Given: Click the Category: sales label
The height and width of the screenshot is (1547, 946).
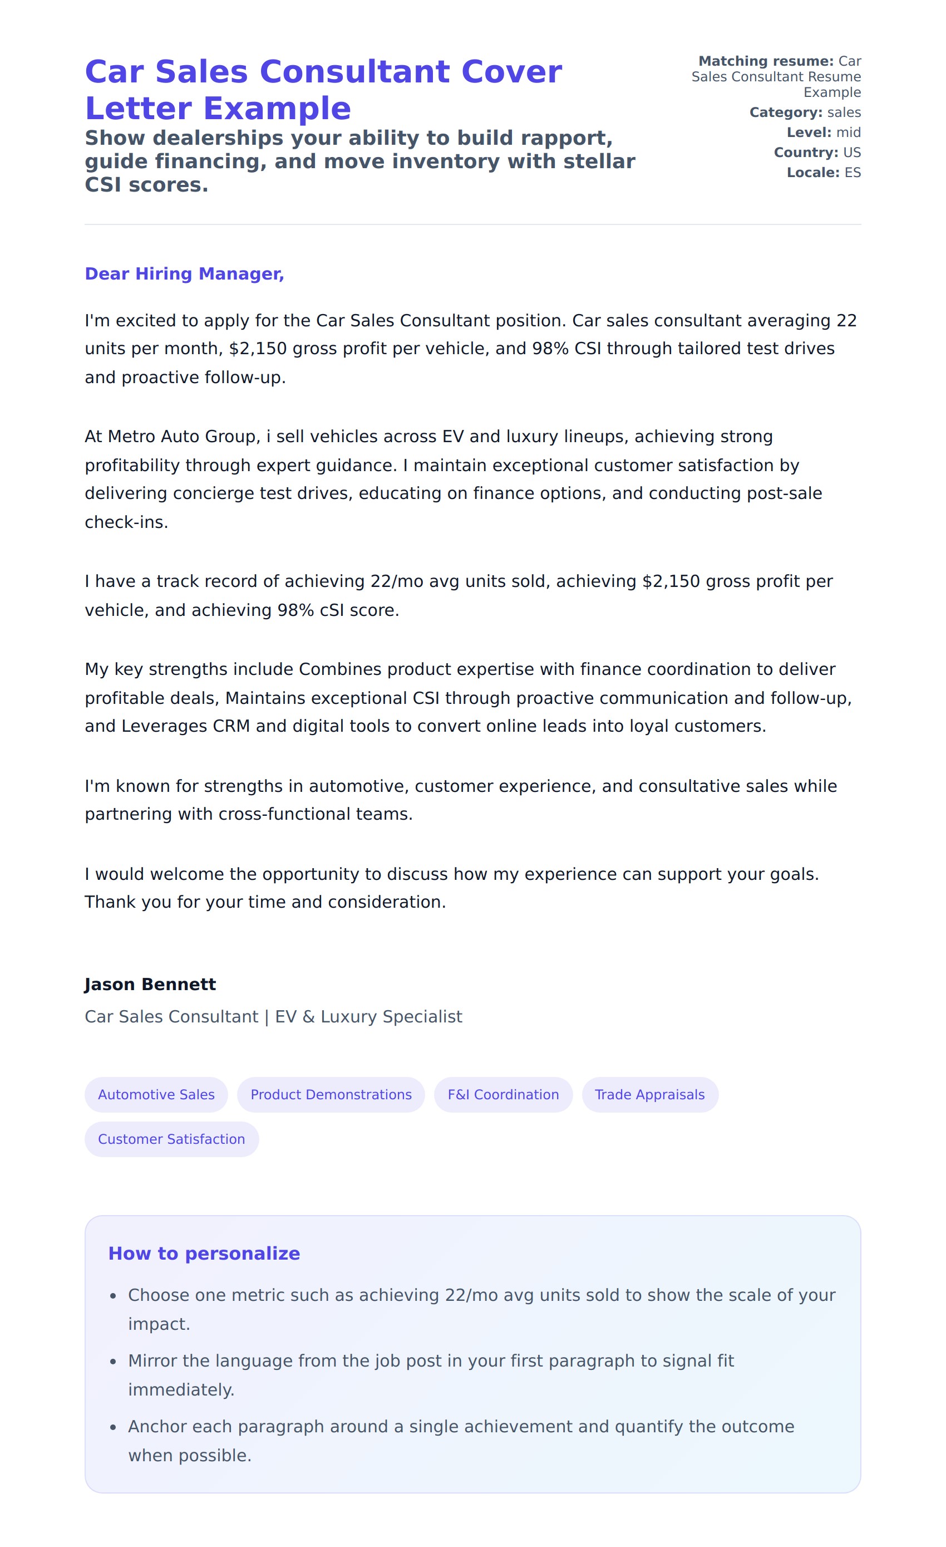Looking at the screenshot, I should [x=805, y=112].
